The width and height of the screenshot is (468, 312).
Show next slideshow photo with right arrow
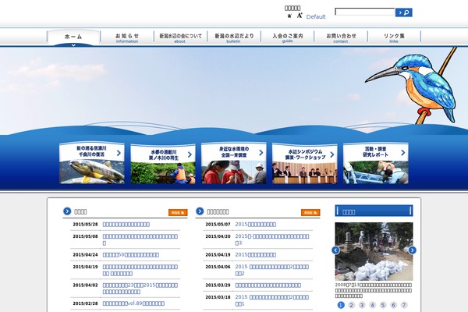(412, 250)
